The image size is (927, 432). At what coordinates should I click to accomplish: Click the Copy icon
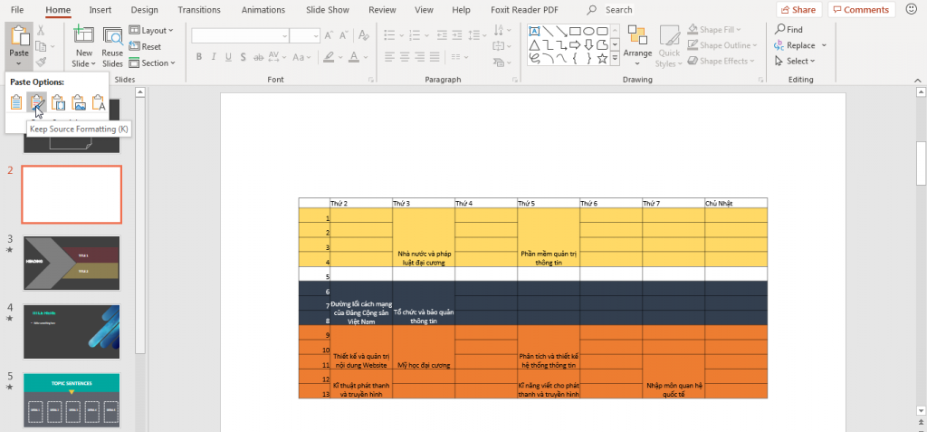point(40,46)
